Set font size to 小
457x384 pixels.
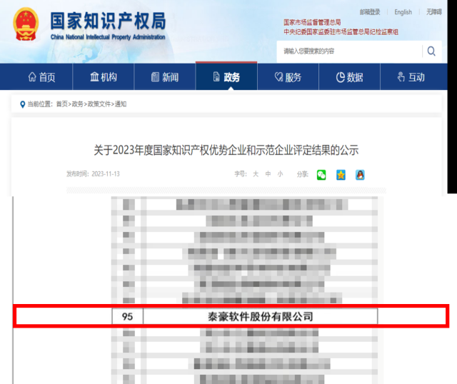pos(280,174)
